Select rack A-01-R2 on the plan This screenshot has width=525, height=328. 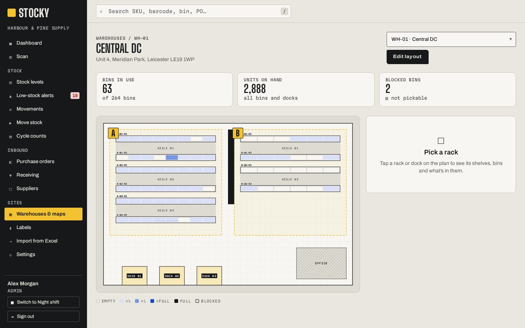coord(166,157)
